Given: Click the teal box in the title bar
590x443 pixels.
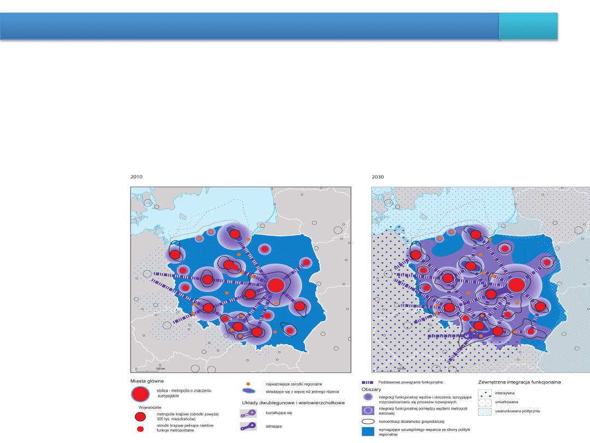Looking at the screenshot, I should pos(528,26).
